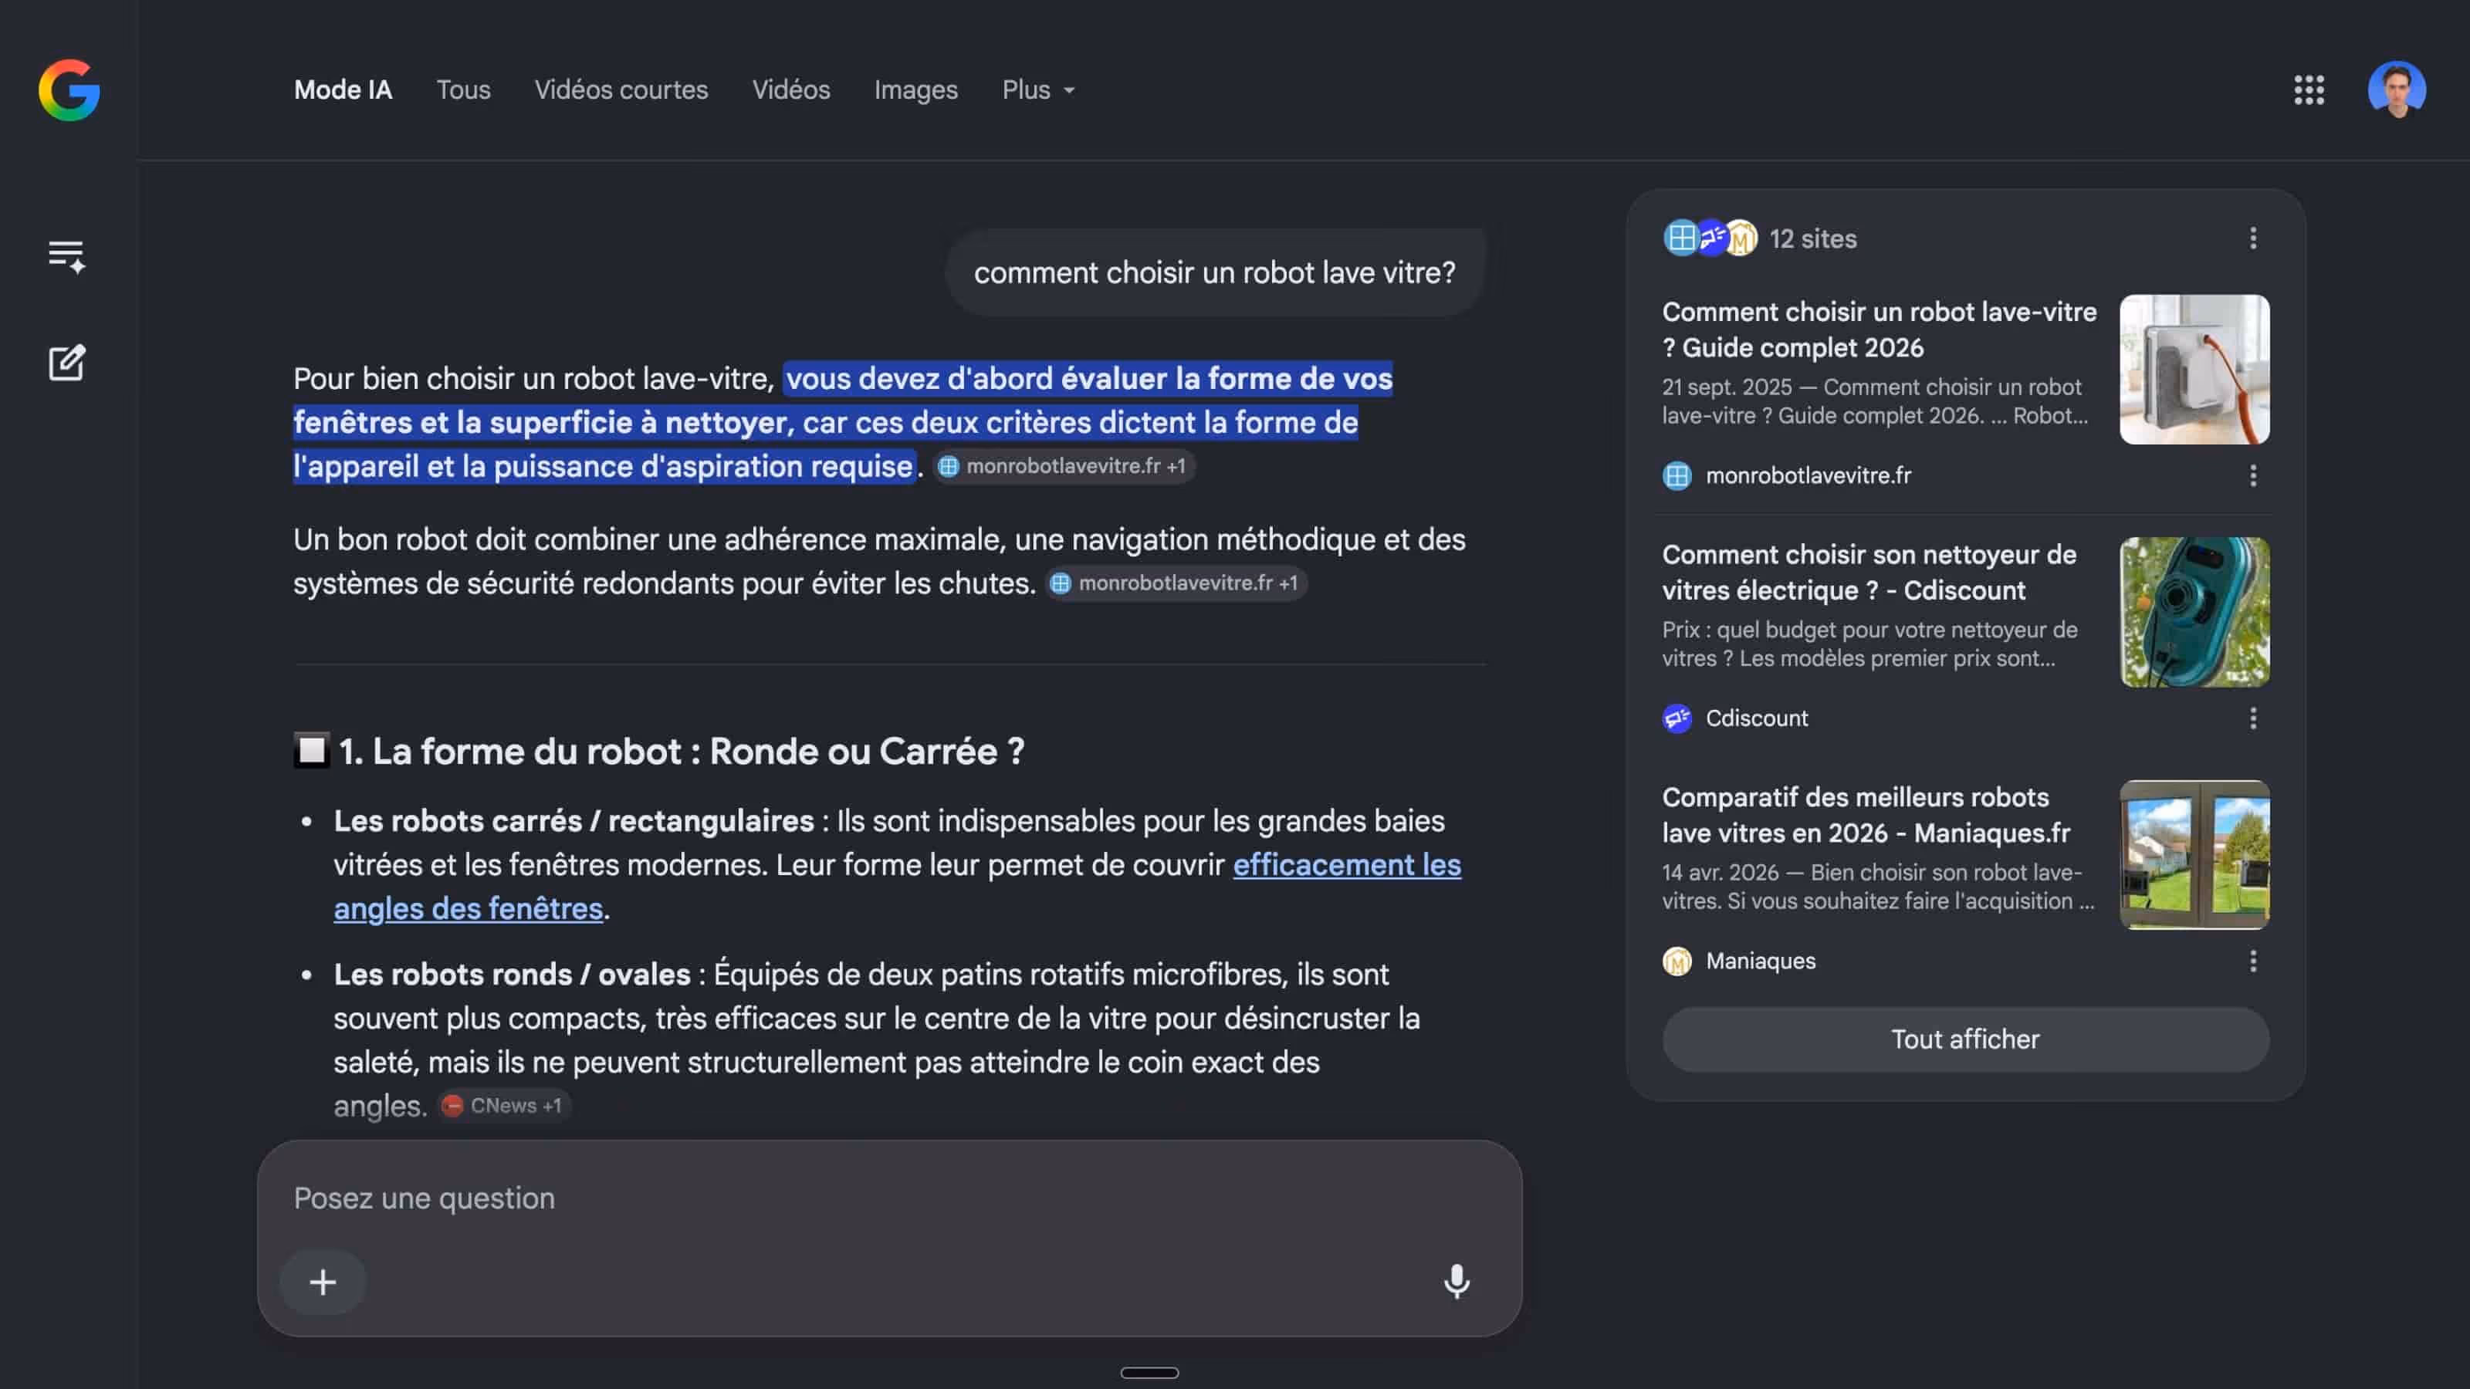Click the Maniaques window comparison thumbnail
This screenshot has width=2470, height=1389.
pos(2194,854)
